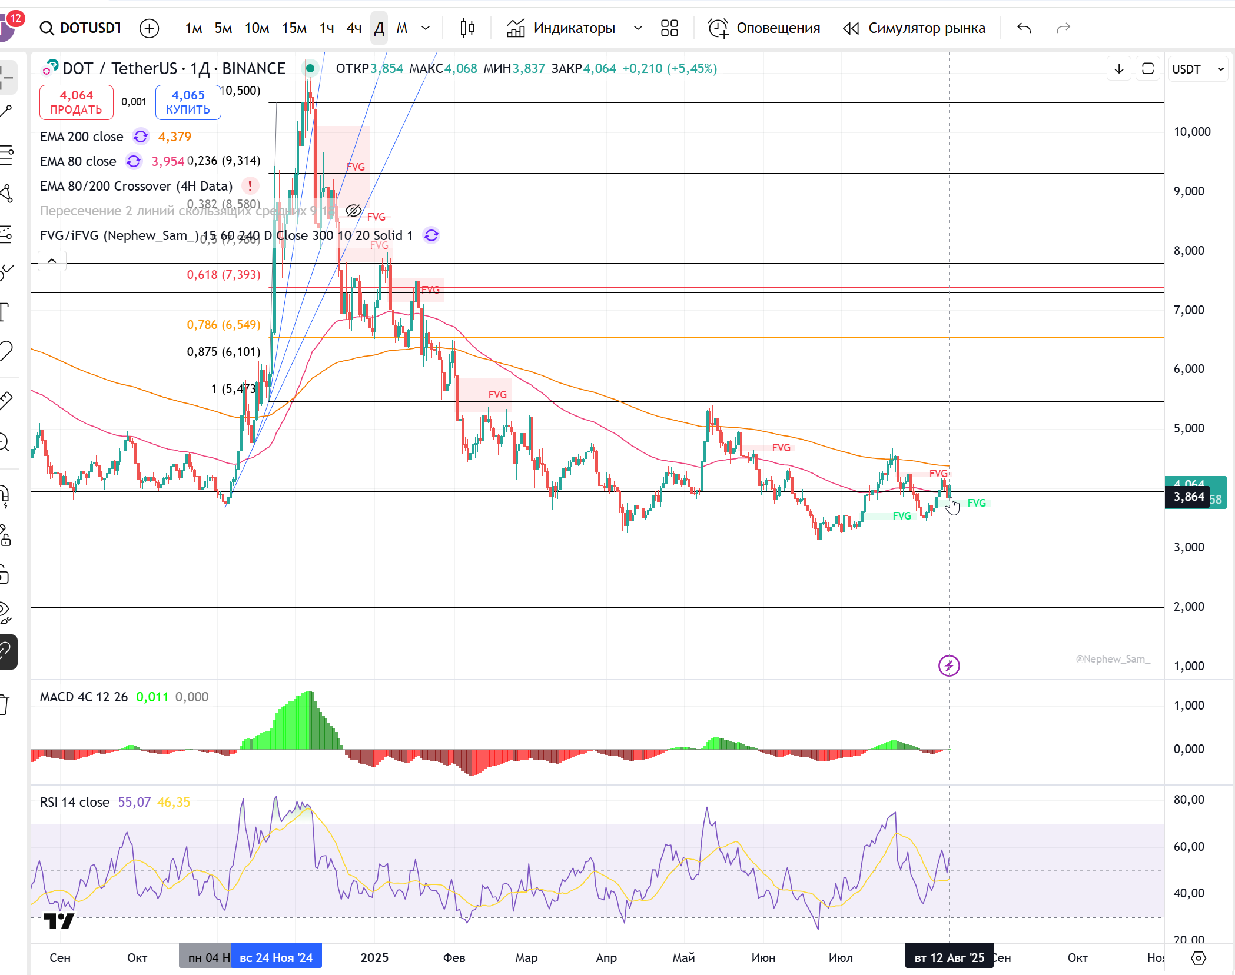Viewport: 1235px width, 975px height.
Task: Open EMA 80 indicator refresh icon
Action: pyautogui.click(x=134, y=161)
